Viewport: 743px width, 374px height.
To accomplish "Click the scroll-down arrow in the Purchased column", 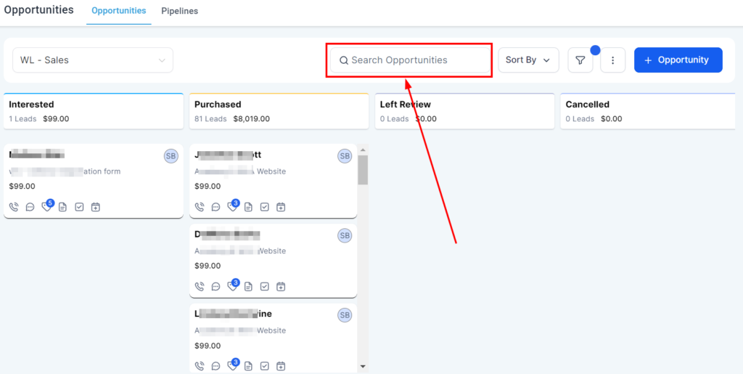I will (363, 367).
